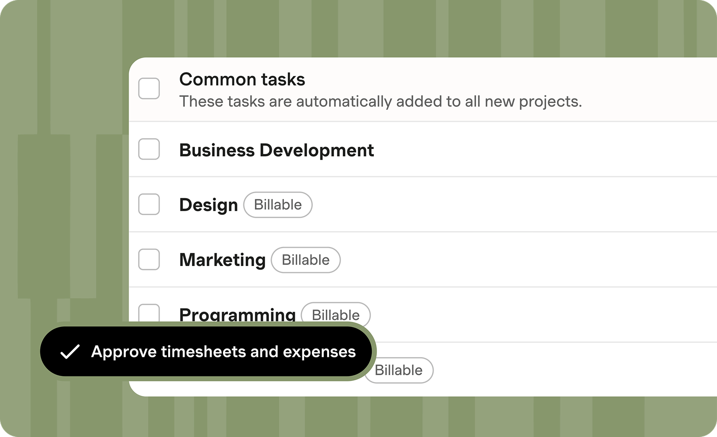Tick the Design task checkbox
This screenshot has height=437, width=717.
[x=149, y=204]
